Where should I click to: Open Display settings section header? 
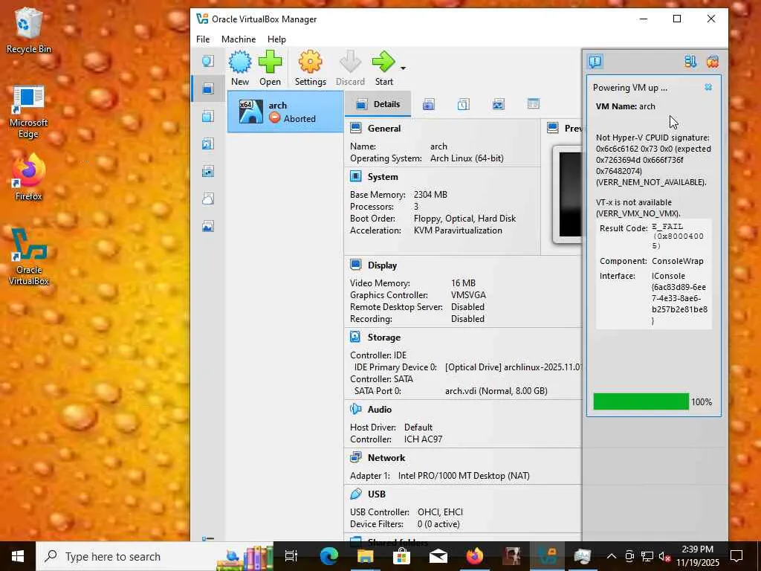coord(382,265)
